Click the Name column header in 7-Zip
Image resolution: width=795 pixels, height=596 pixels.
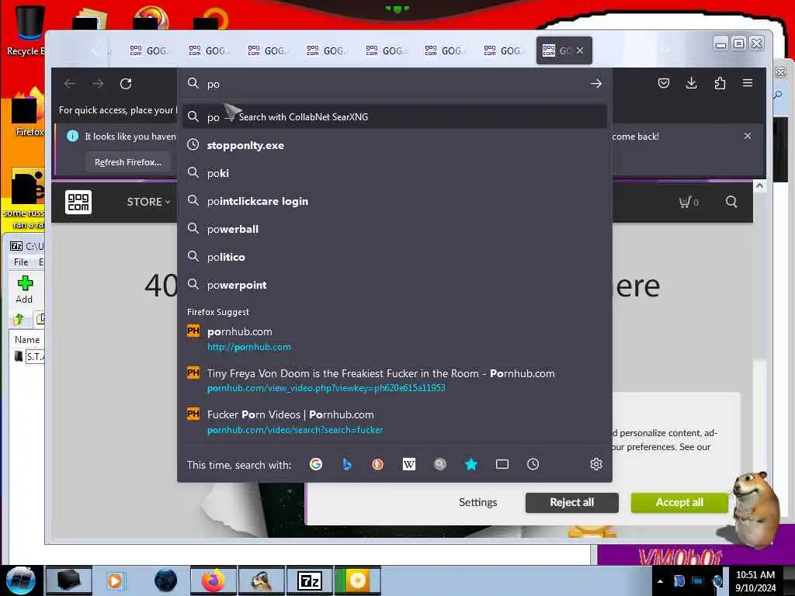coord(27,340)
